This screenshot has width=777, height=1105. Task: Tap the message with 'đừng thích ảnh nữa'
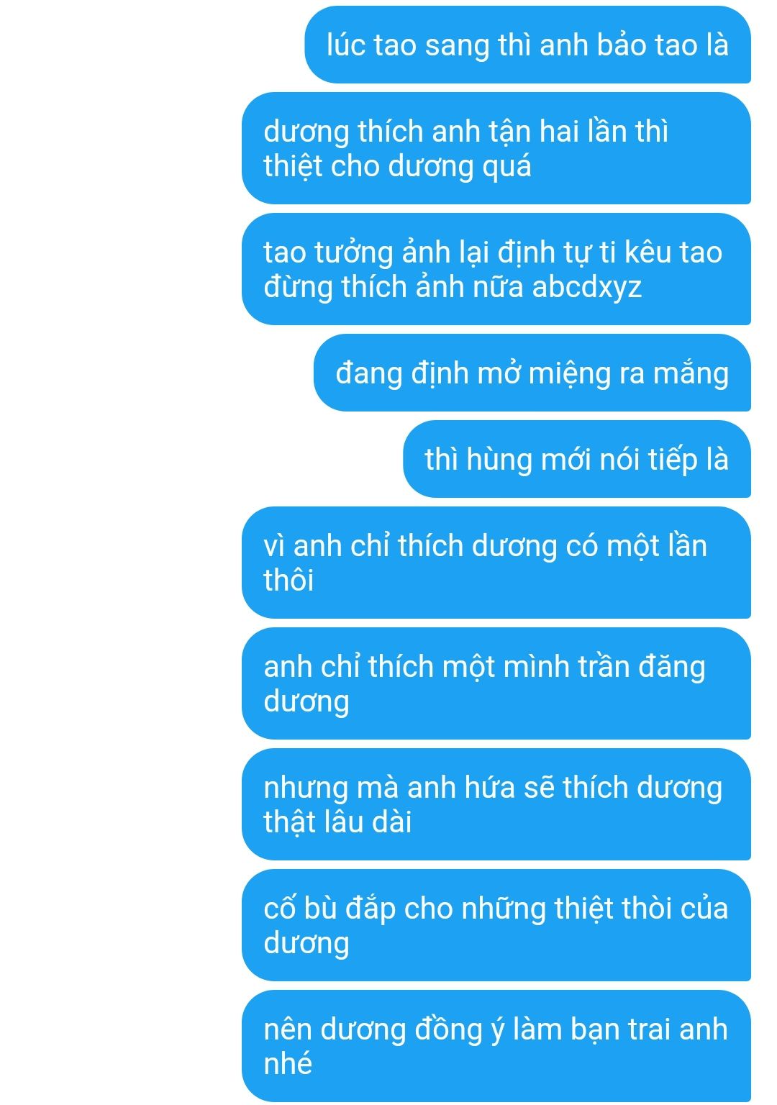point(496,269)
